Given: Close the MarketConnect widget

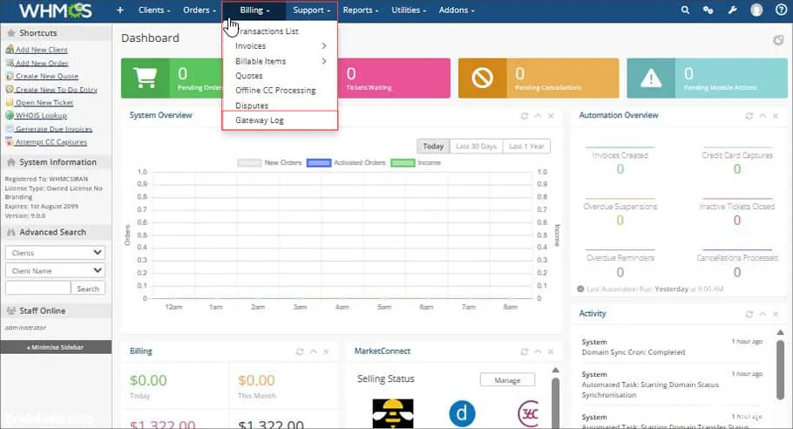Looking at the screenshot, I should click(x=550, y=351).
